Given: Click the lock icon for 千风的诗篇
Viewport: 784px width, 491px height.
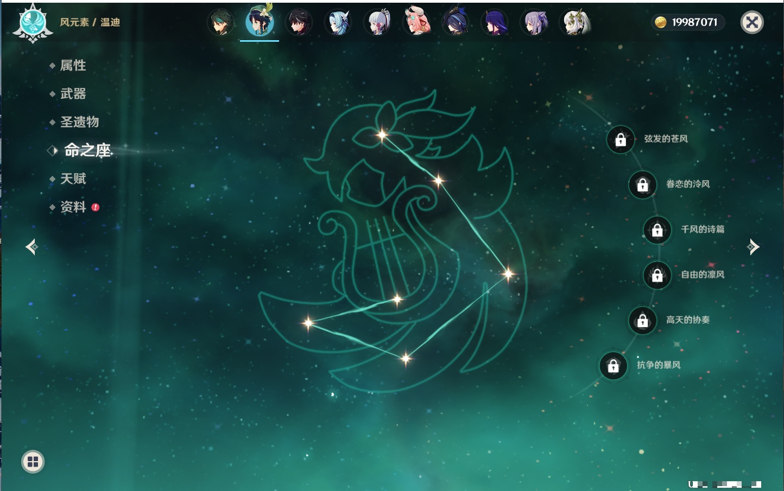Looking at the screenshot, I should point(657,230).
